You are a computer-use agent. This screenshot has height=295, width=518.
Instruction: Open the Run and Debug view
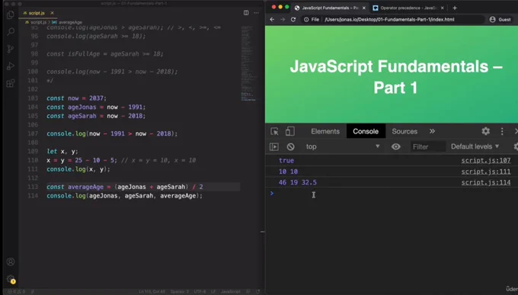(x=11, y=66)
